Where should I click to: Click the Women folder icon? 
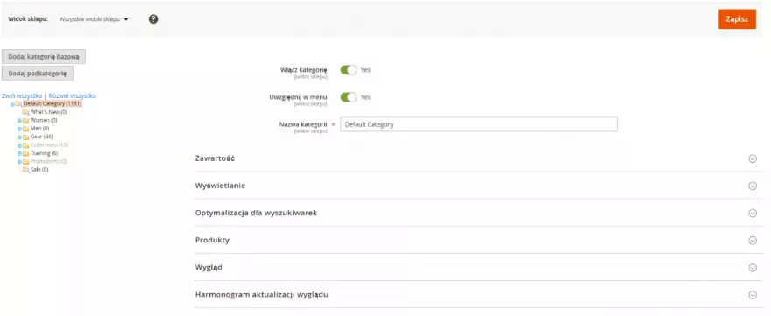(x=26, y=121)
